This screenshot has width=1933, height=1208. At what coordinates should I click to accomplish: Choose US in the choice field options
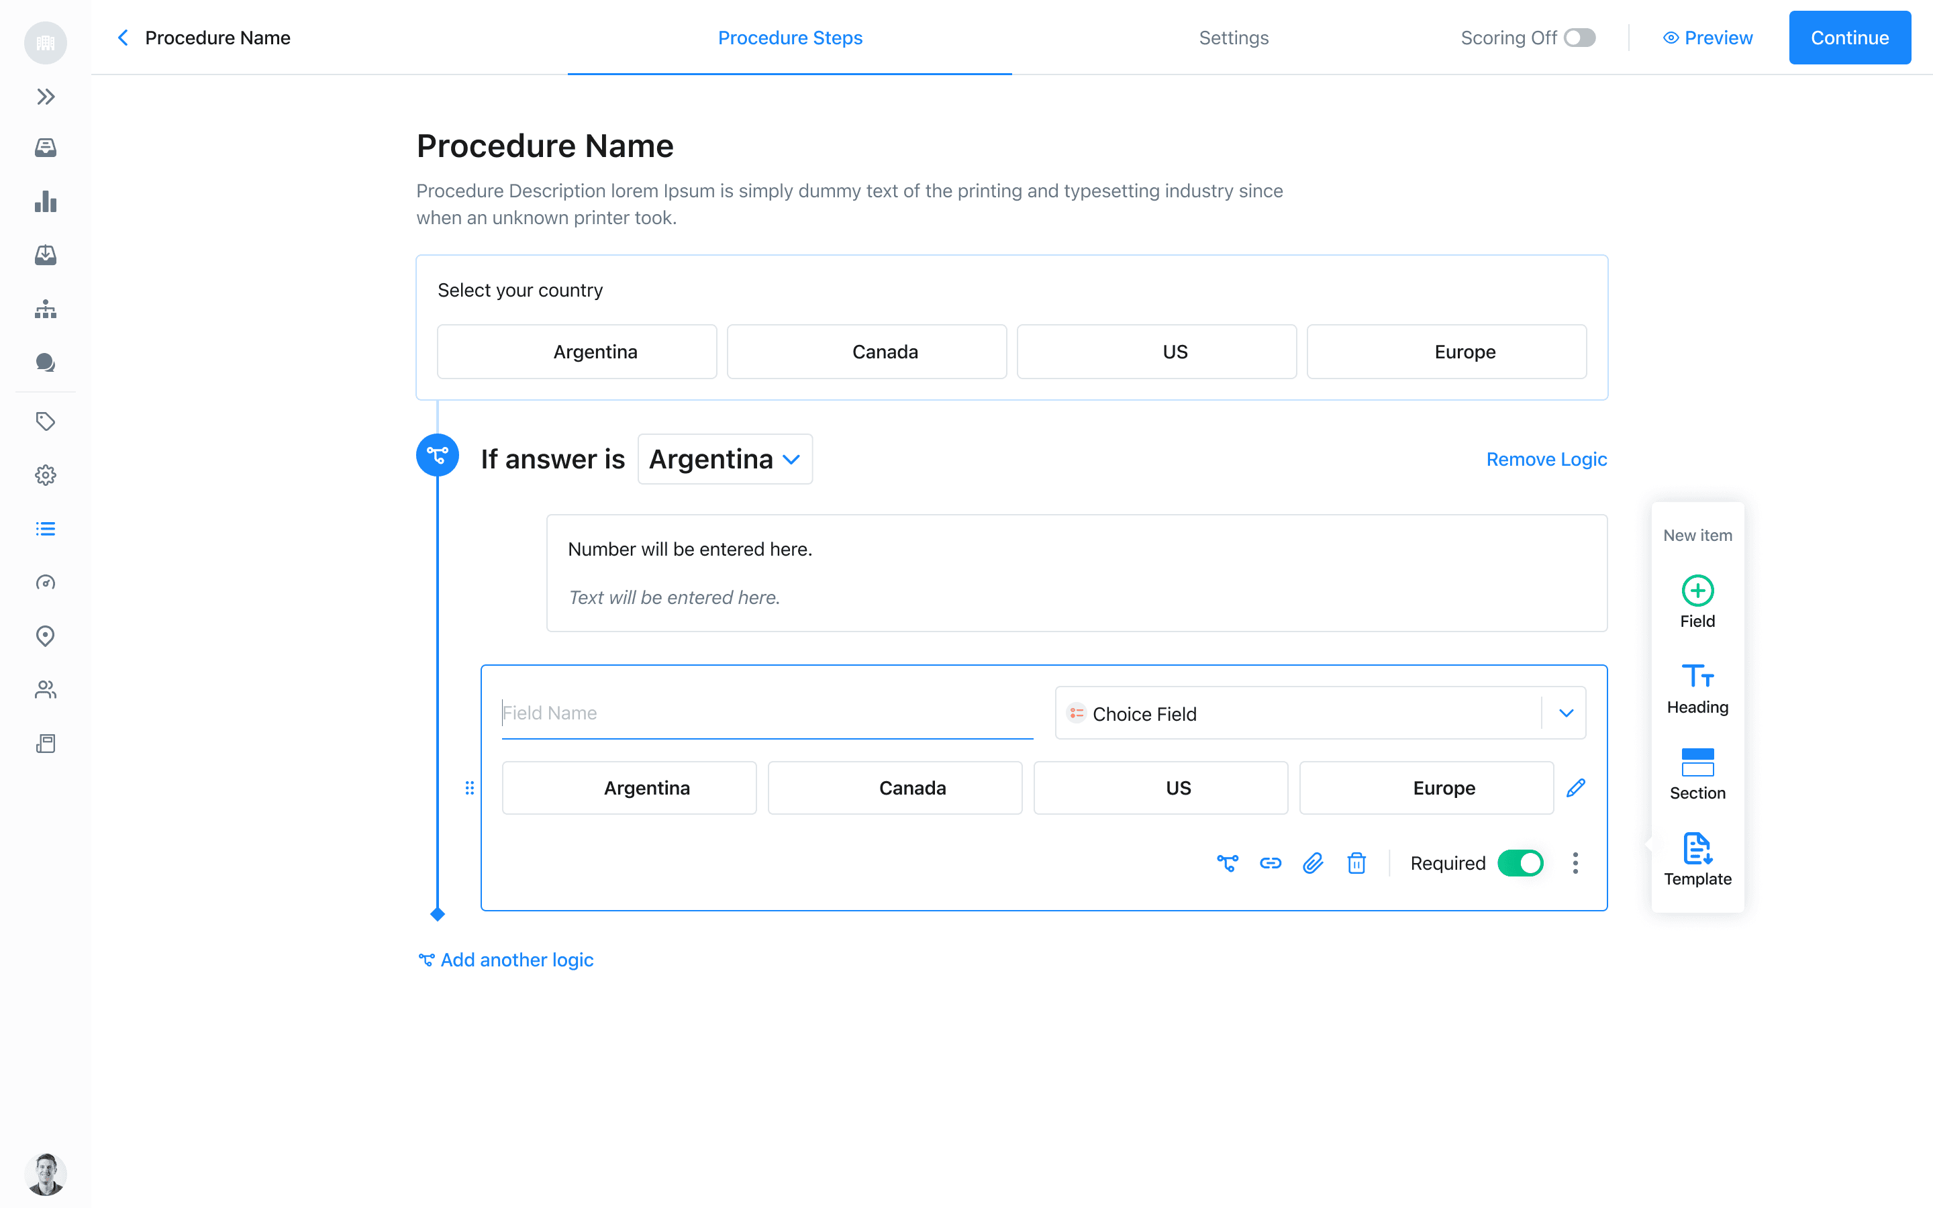coord(1160,788)
